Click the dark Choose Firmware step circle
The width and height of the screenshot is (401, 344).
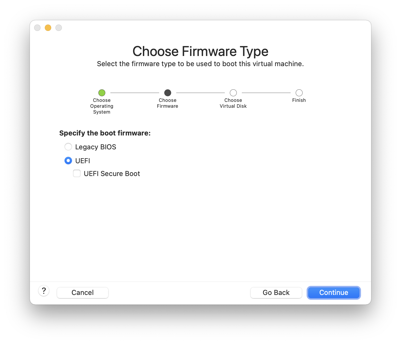[x=168, y=93]
